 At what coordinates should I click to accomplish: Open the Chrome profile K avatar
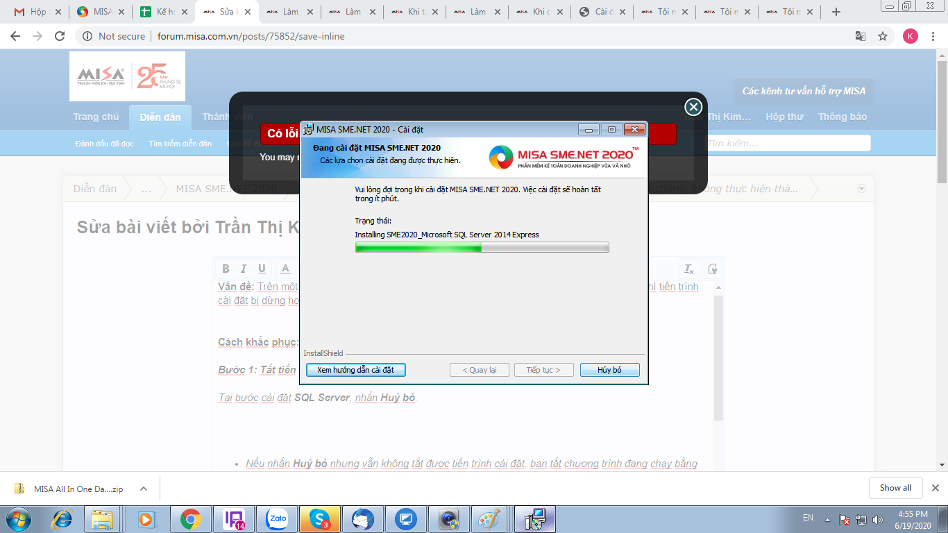tap(911, 36)
